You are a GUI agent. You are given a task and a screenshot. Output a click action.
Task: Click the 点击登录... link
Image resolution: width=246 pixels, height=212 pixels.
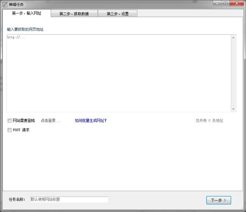(50, 121)
